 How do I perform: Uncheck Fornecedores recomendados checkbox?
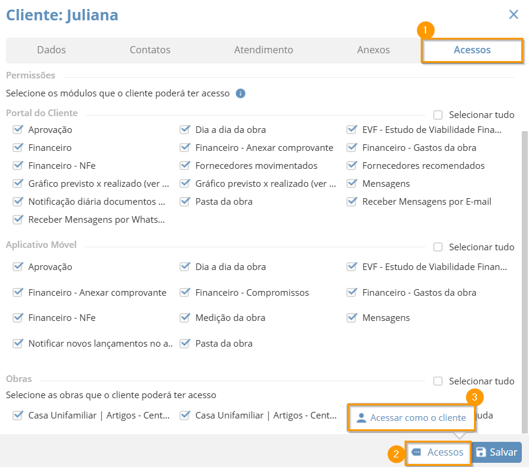352,165
